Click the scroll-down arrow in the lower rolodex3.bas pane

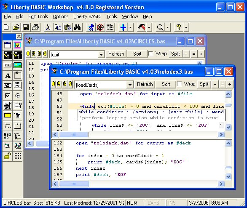[x=228, y=176]
